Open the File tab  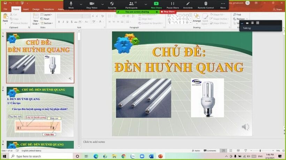[6, 9]
